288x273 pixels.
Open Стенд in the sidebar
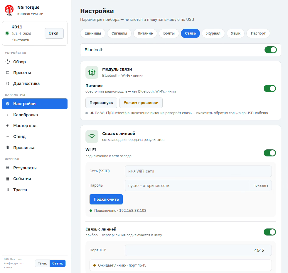coord(35,136)
